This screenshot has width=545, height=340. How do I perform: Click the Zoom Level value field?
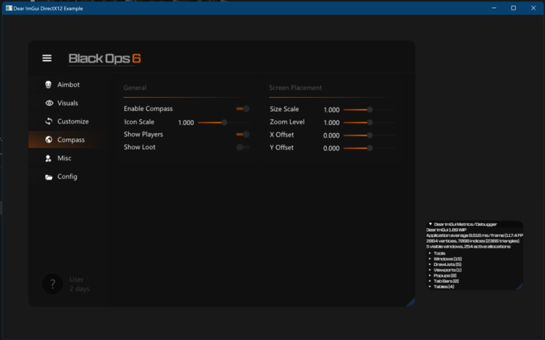(331, 123)
